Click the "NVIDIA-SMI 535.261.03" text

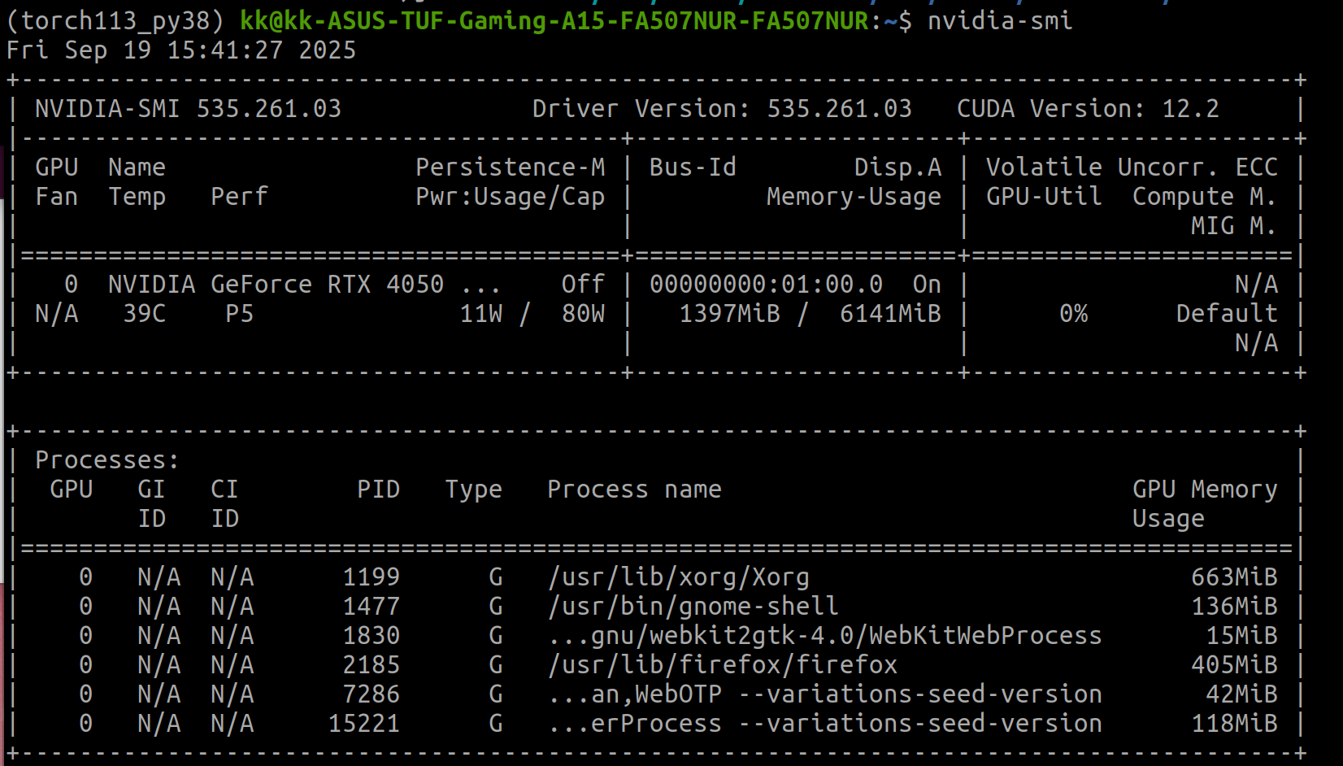188,109
